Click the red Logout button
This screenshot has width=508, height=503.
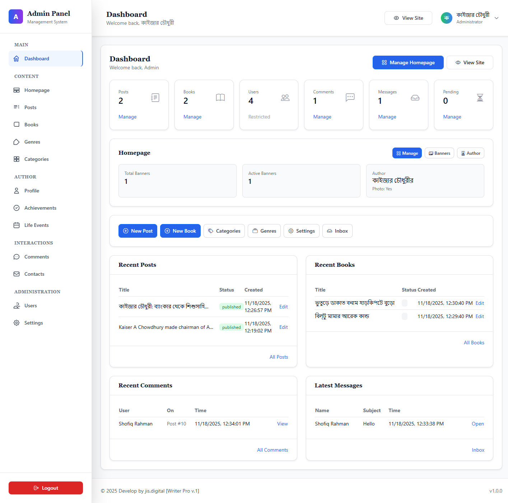point(46,488)
